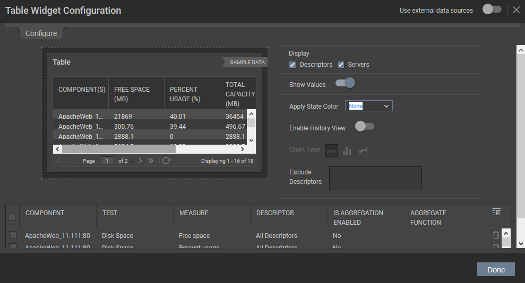Delete the Disk Space Free space row
The height and width of the screenshot is (283, 525).
pos(496,235)
